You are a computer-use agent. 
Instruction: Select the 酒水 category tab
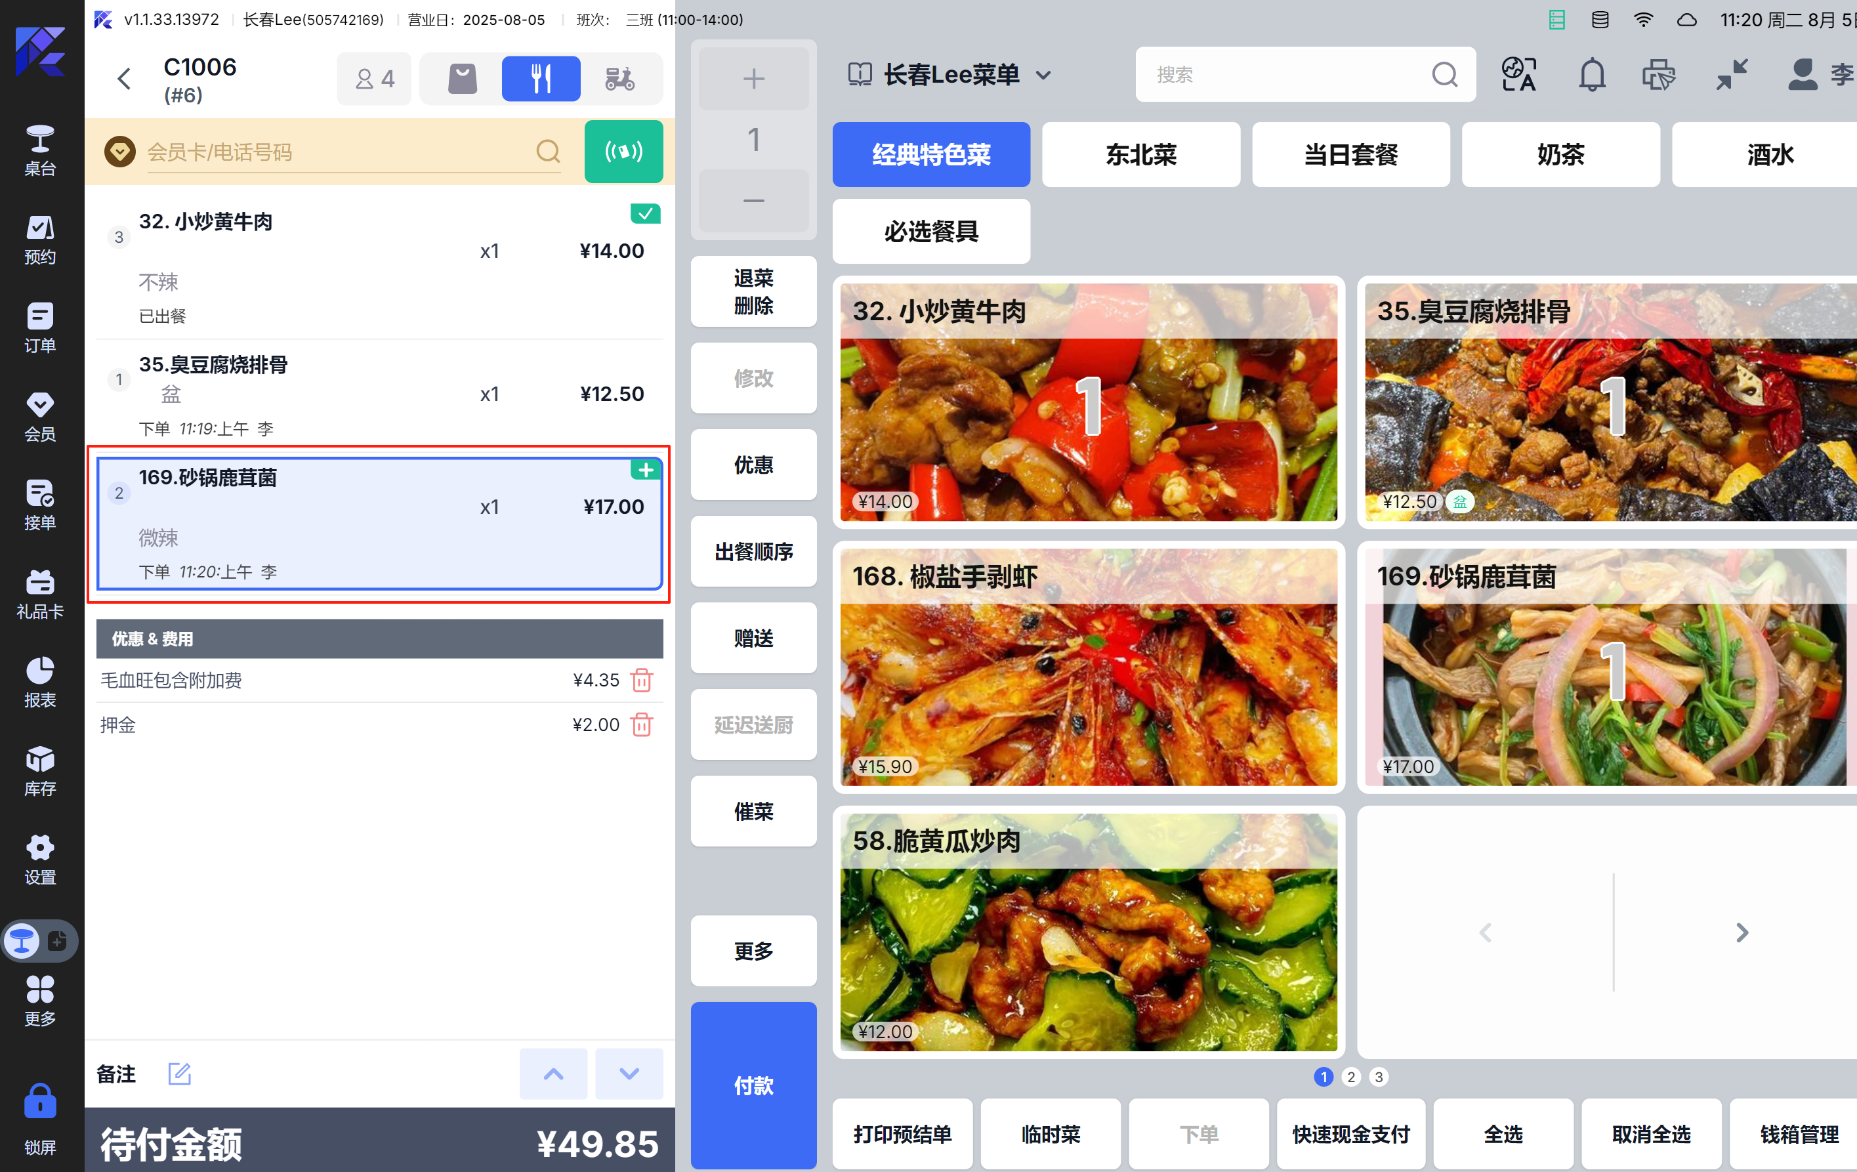[x=1764, y=154]
